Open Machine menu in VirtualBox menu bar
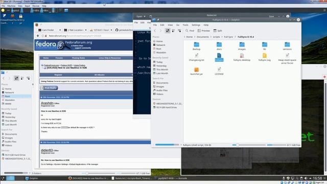 tap(11, 6)
